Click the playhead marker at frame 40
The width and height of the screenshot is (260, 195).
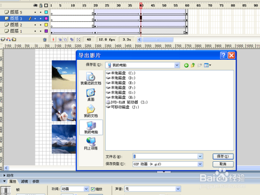pyautogui.click(x=141, y=5)
